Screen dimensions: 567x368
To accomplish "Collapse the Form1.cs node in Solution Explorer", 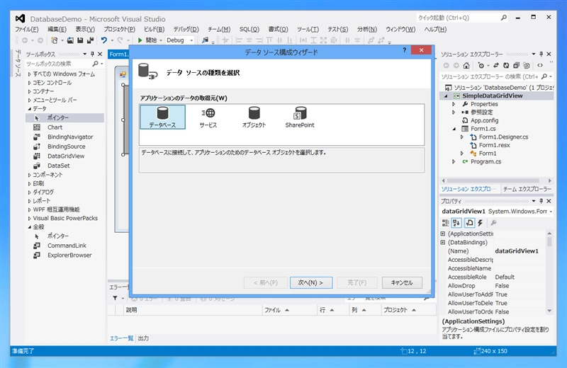I will pos(454,129).
